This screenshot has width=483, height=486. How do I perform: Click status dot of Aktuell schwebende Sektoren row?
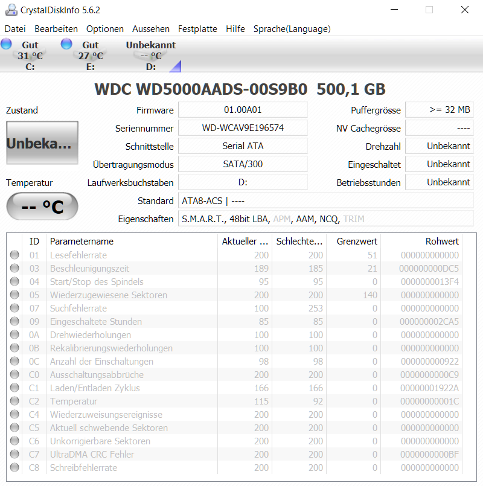(x=14, y=427)
